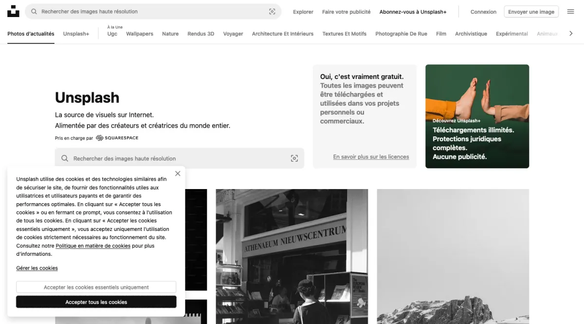
Task: Focus the top search input field
Action: coord(153,12)
